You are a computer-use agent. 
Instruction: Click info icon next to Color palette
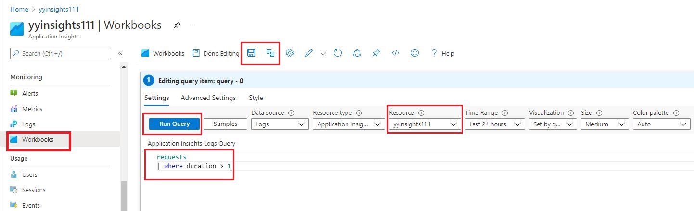pos(676,113)
